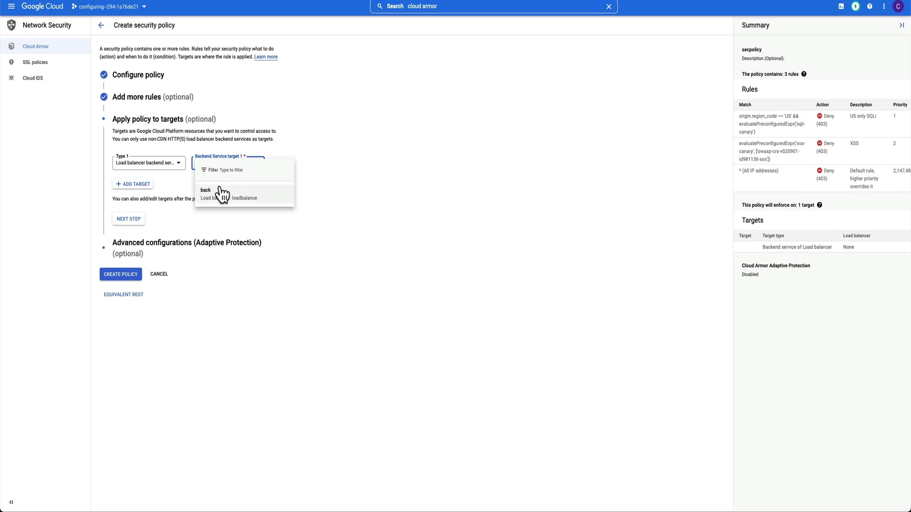Expand the Configure policy step
The image size is (911, 512).
[x=138, y=75]
